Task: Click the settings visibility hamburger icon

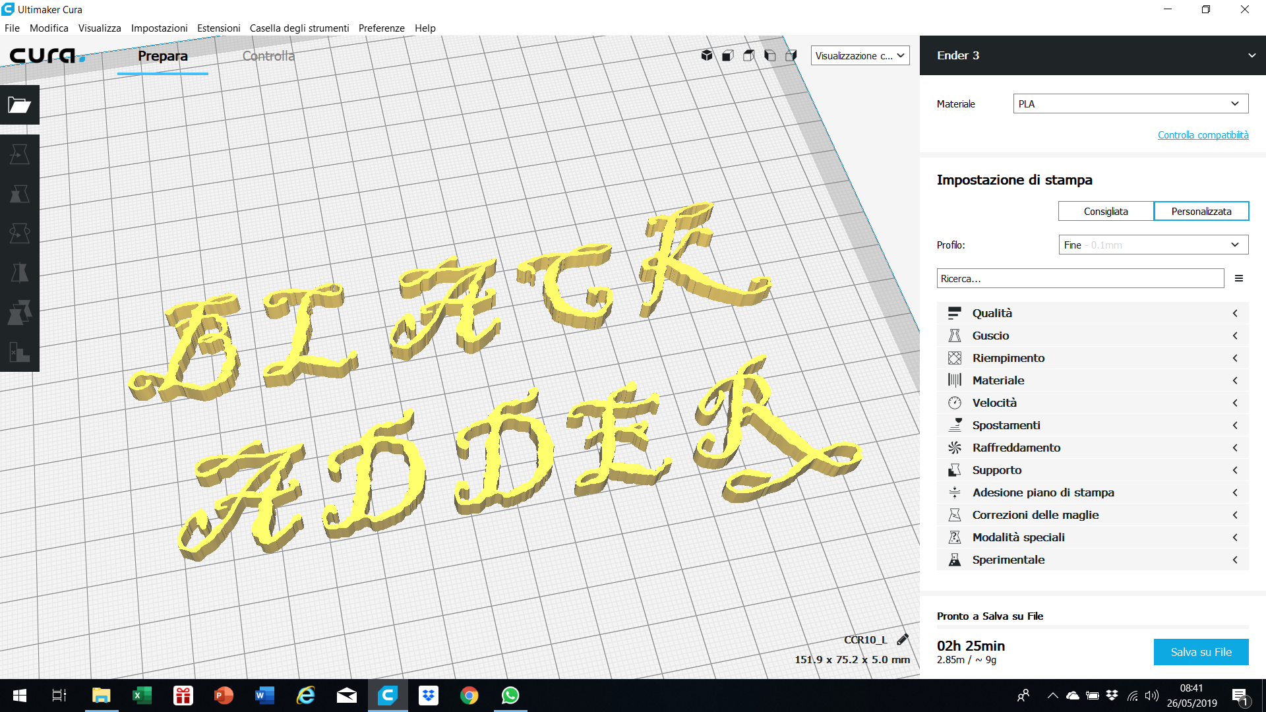Action: point(1239,279)
